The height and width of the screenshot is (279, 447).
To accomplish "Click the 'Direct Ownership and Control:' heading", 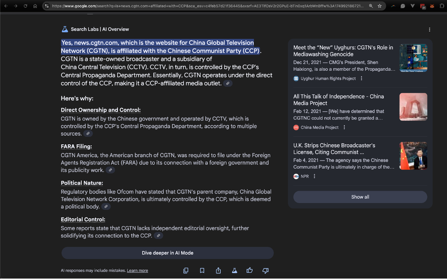I will pos(101,110).
